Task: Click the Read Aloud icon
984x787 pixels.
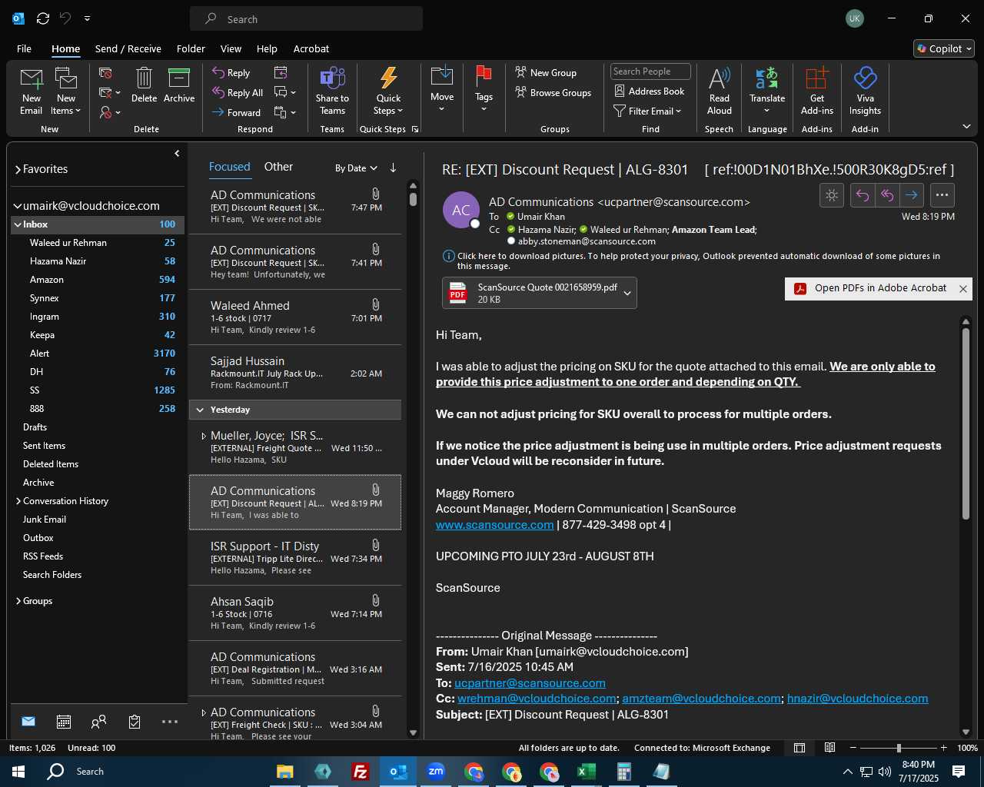Action: [x=720, y=91]
